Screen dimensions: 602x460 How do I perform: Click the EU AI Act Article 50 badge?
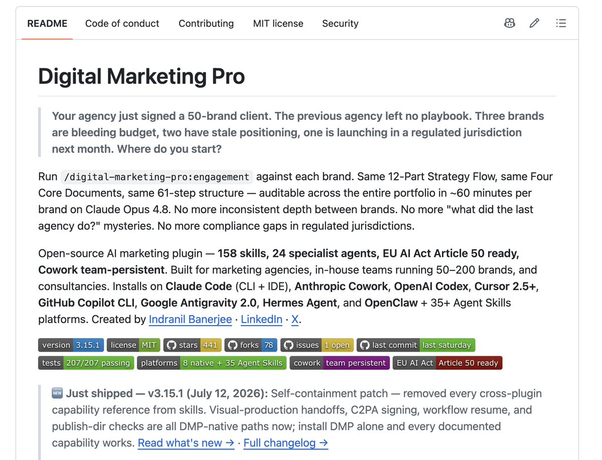click(x=447, y=363)
